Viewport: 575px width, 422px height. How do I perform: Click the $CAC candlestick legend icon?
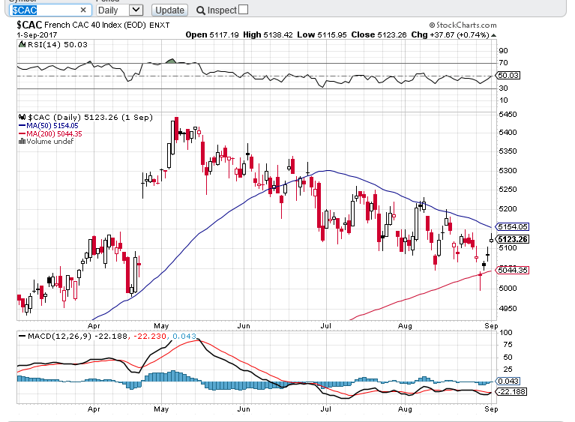22,118
